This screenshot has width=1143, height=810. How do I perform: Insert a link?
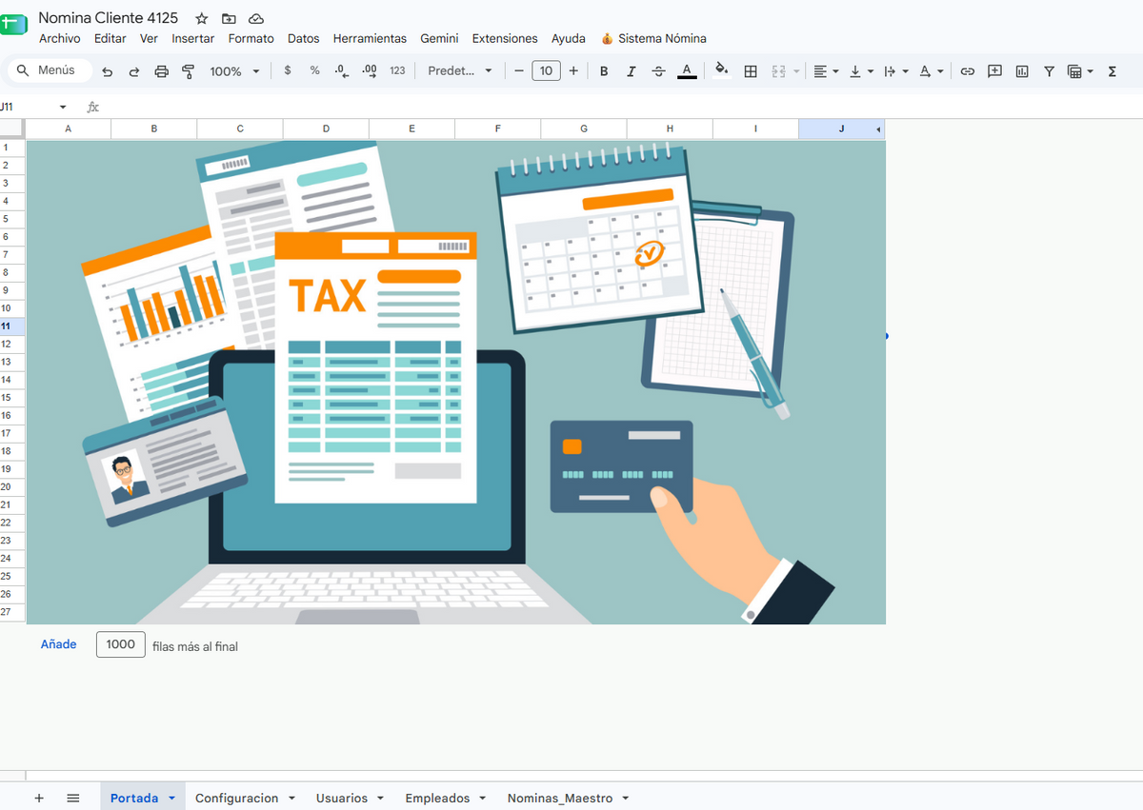tap(968, 71)
